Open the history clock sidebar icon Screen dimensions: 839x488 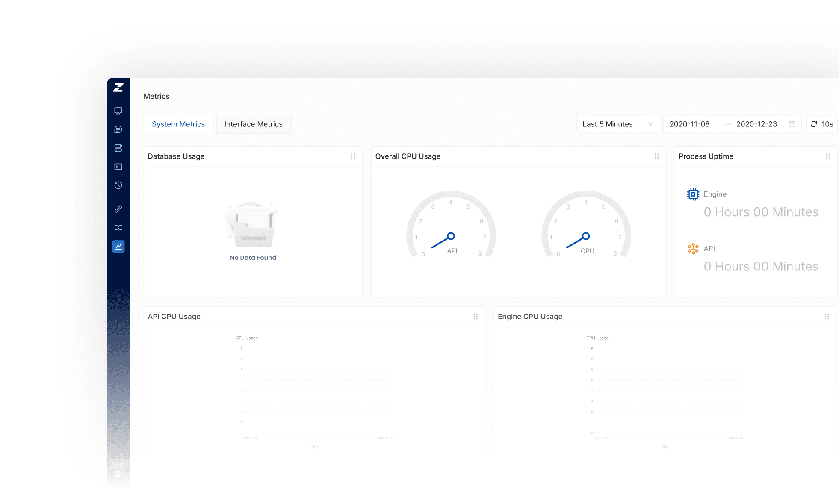[x=118, y=185]
